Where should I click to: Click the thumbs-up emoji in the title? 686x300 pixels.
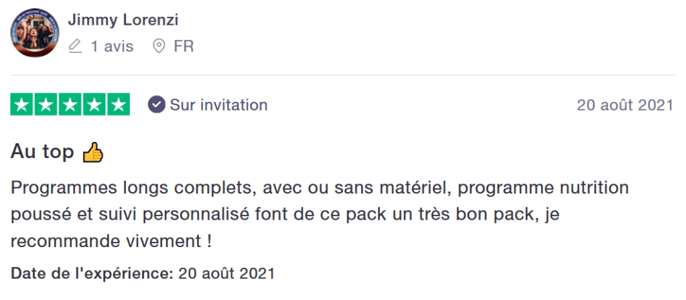point(92,153)
